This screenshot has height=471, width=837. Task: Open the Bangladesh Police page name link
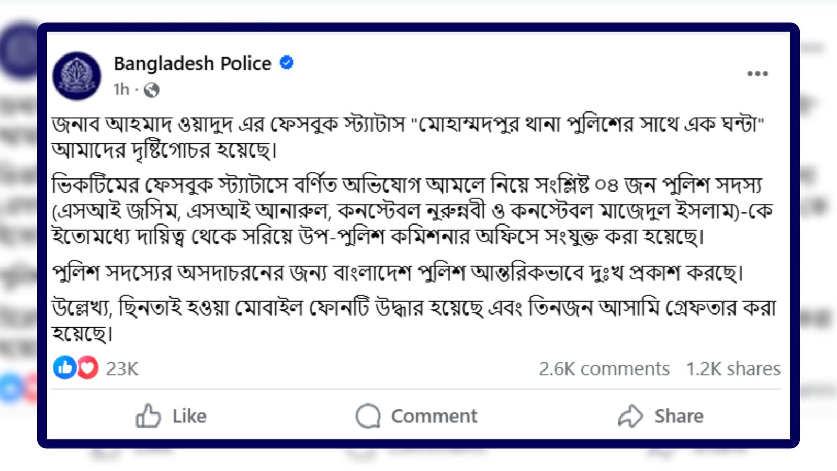pos(193,63)
